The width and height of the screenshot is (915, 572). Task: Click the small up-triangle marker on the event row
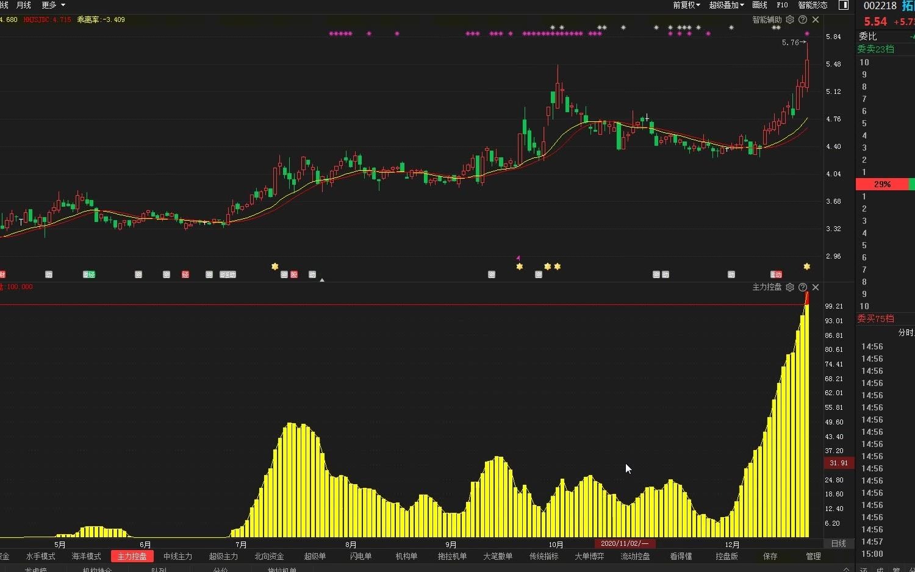tap(322, 279)
